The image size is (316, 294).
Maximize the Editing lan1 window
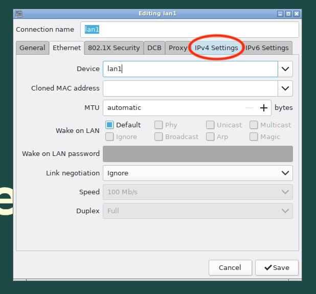pos(288,13)
